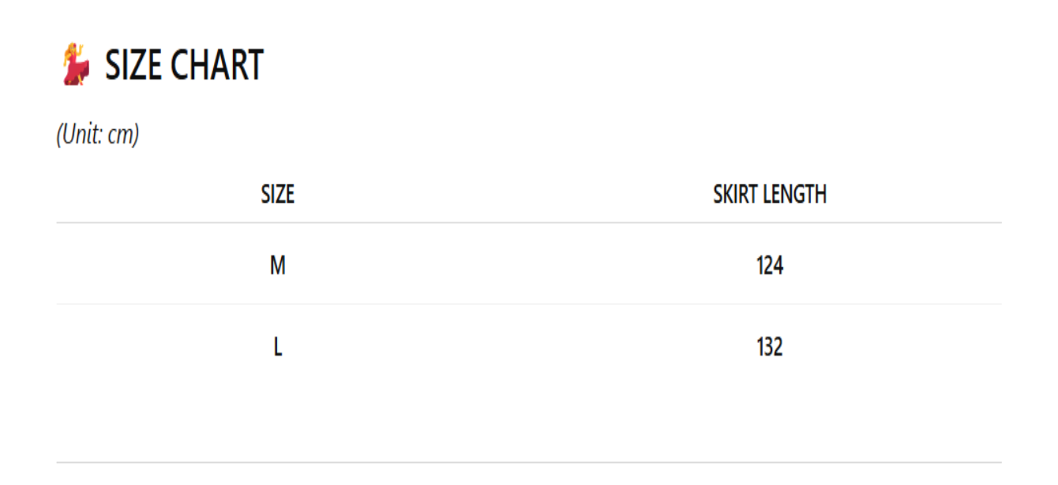
Task: Click the 132 skirt length value
Action: tap(770, 347)
